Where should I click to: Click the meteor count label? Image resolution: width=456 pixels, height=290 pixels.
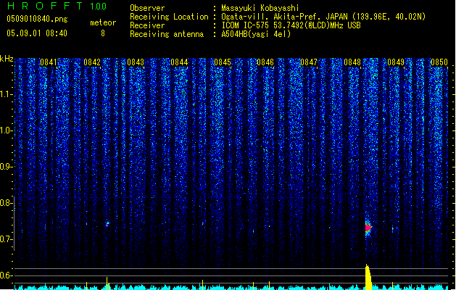(103, 22)
